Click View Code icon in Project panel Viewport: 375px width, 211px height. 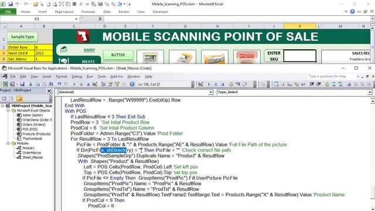click(x=4, y=98)
